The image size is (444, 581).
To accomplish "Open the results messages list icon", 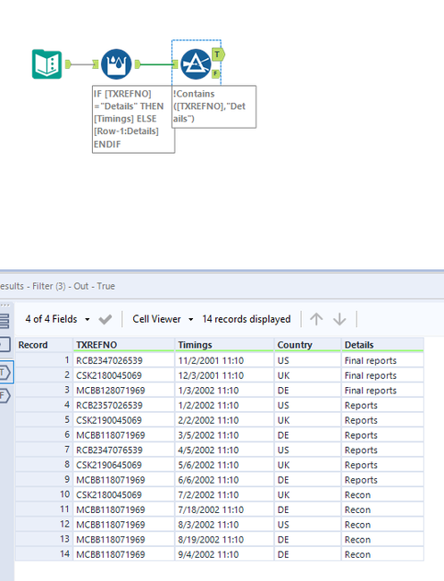I will coord(4,321).
